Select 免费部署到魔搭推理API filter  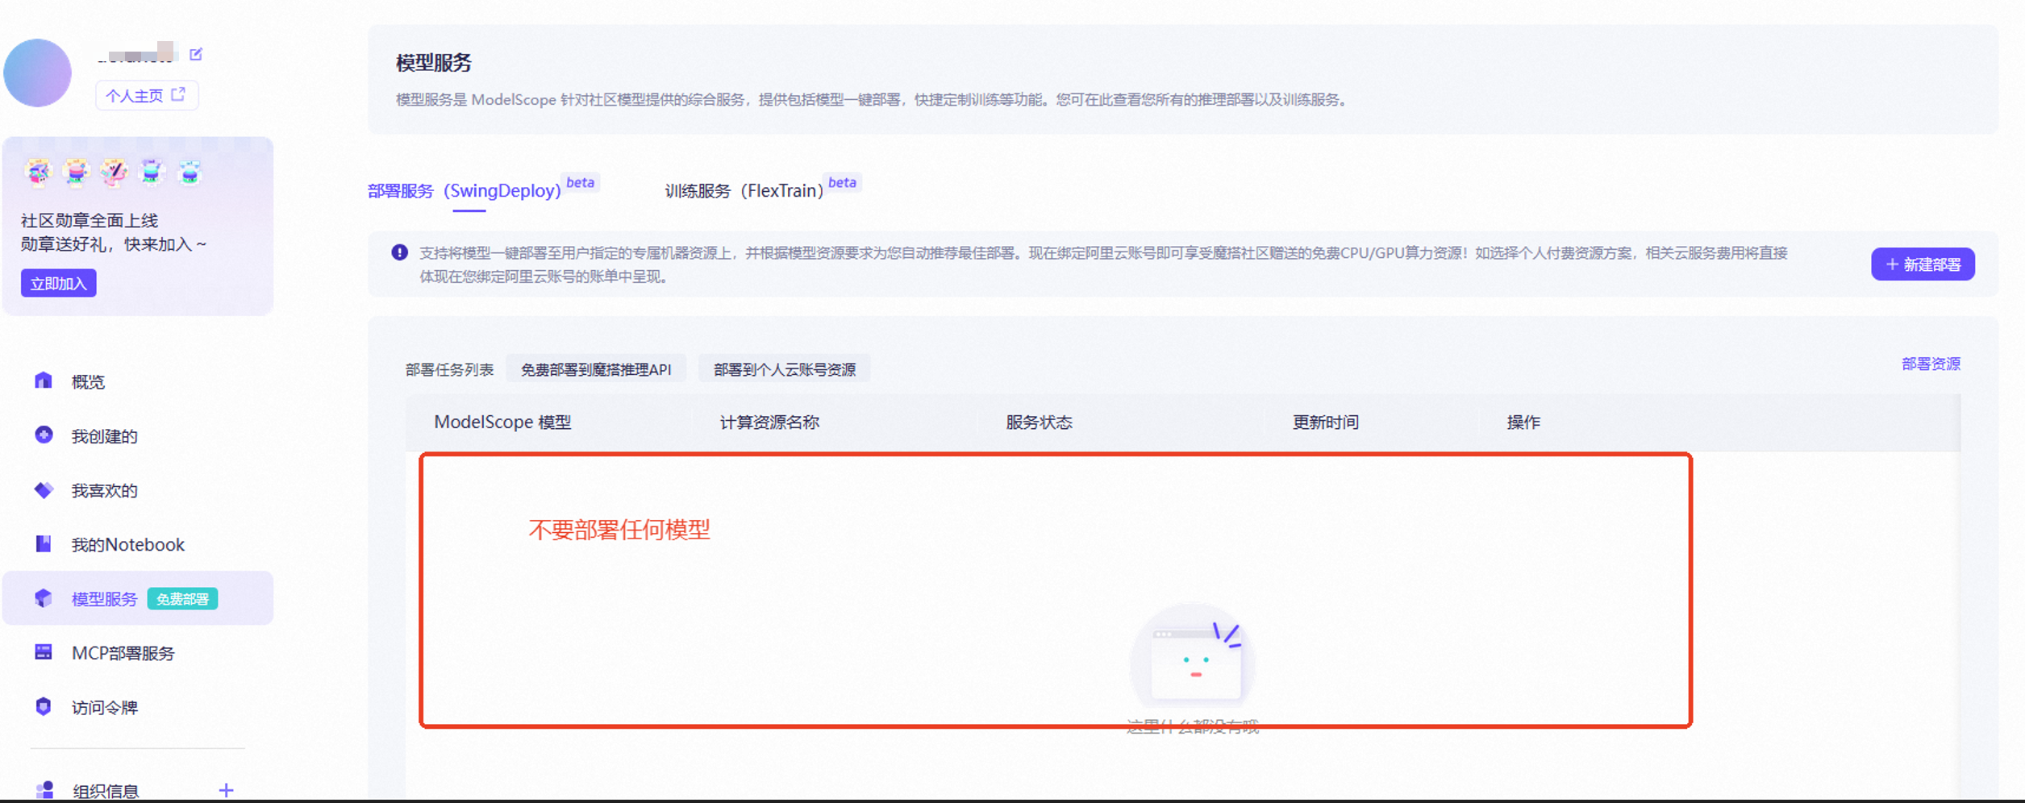596,369
